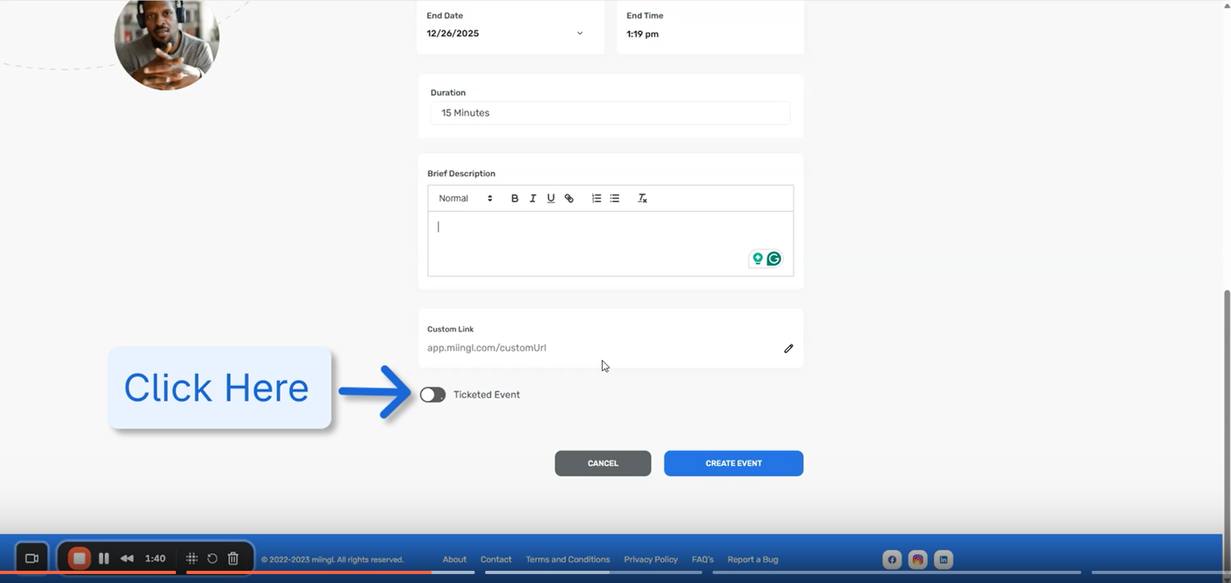1231x583 pixels.
Task: Pause the screen recording
Action: pyautogui.click(x=103, y=559)
